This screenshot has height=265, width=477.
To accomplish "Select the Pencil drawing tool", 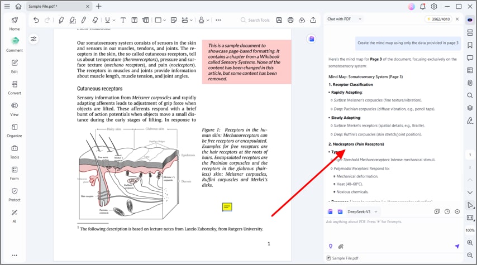I will [84, 20].
